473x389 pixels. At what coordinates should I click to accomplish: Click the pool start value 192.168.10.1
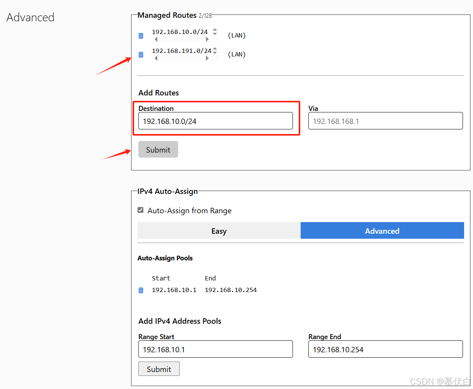[x=174, y=290]
